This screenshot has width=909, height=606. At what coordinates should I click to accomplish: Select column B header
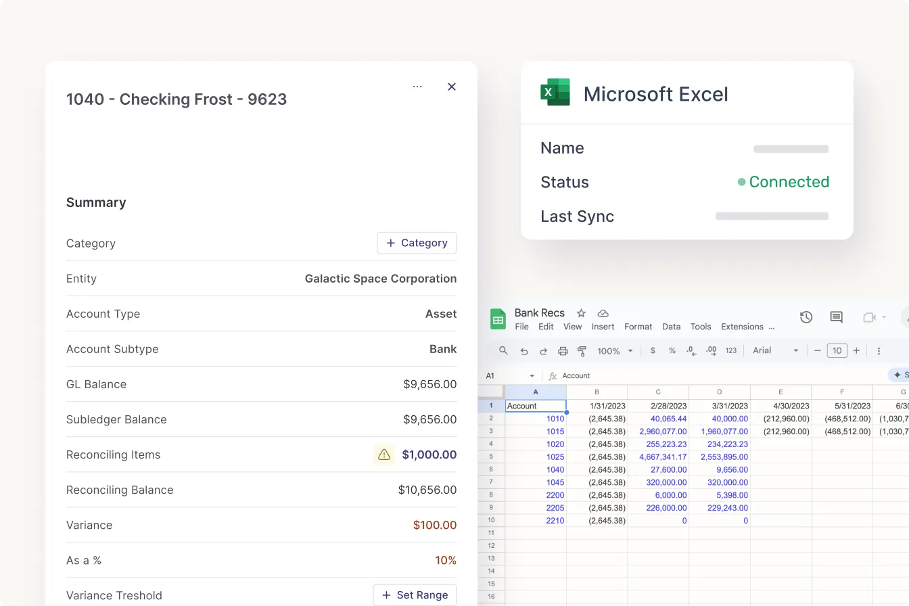pos(597,392)
